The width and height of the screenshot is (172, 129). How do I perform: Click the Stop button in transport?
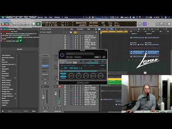click(x=34, y=24)
